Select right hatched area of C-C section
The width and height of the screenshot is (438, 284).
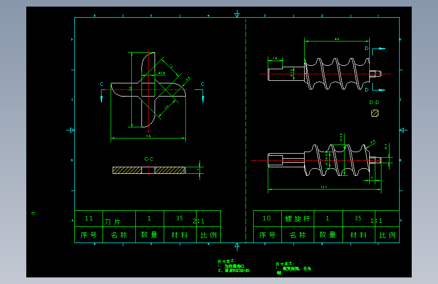click(x=169, y=170)
